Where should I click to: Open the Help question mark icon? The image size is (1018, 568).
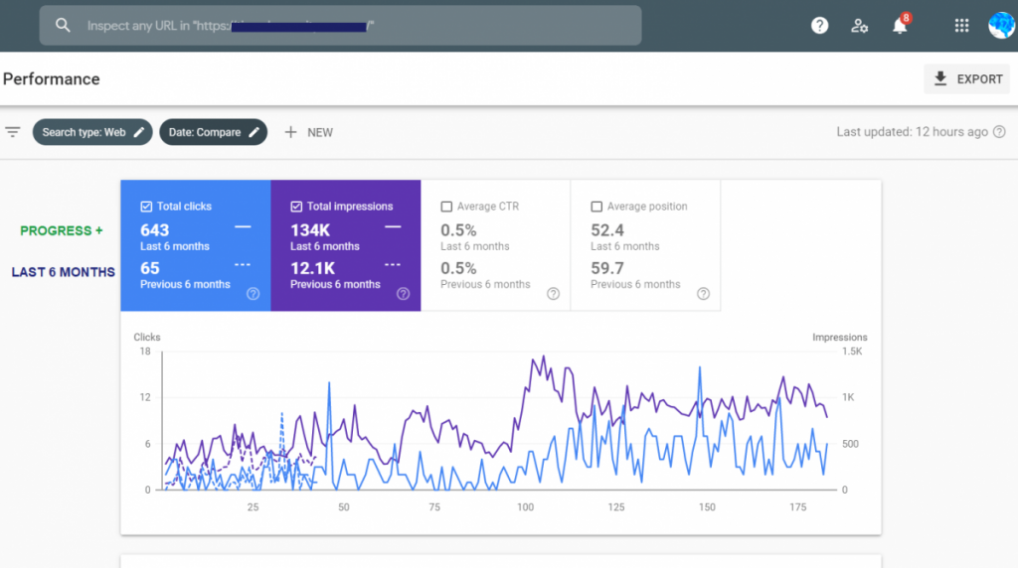(x=819, y=25)
